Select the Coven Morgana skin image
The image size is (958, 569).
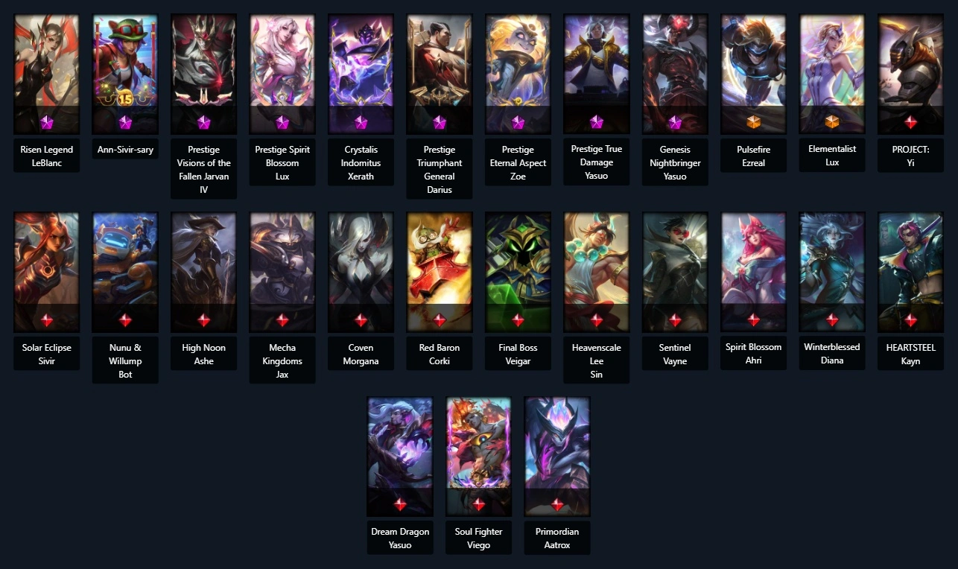pos(361,273)
